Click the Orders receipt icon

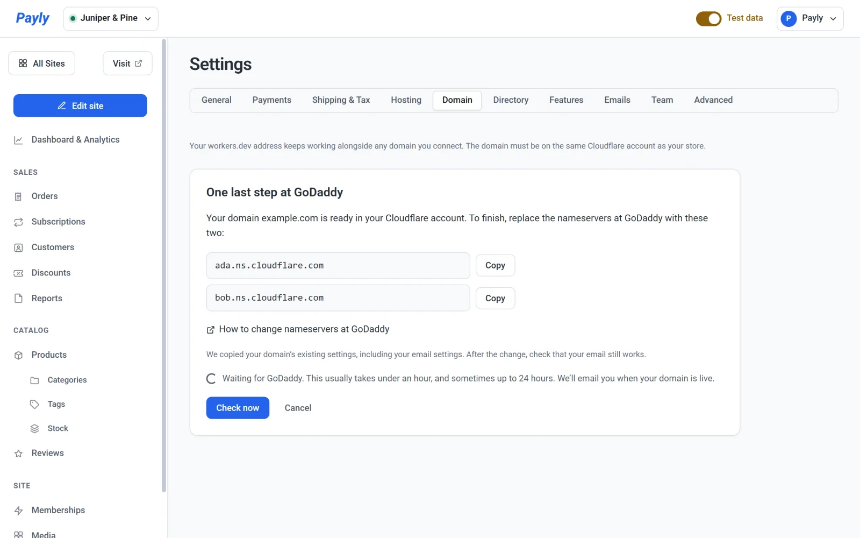tap(18, 196)
